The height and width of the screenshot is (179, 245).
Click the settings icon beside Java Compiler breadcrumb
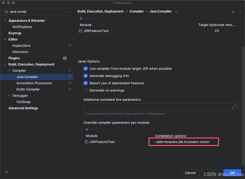tap(176, 11)
